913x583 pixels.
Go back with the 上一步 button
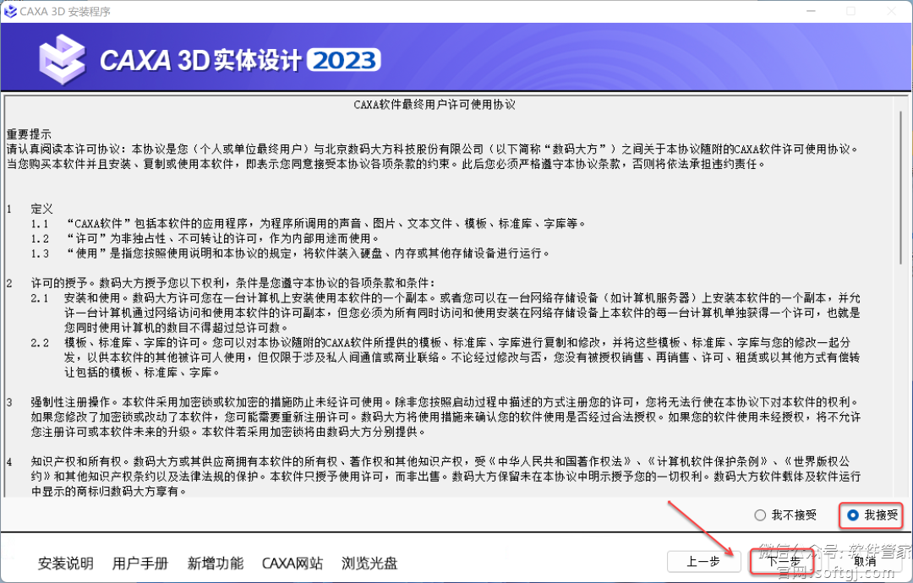[702, 561]
